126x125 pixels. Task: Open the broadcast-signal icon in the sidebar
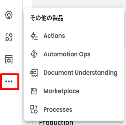(9, 15)
